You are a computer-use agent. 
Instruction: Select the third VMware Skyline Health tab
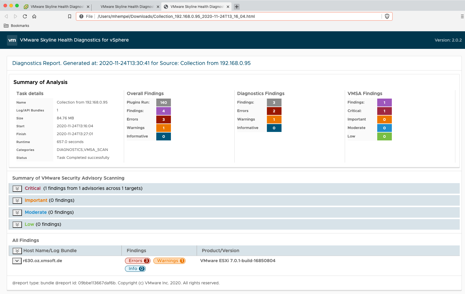[x=197, y=7]
